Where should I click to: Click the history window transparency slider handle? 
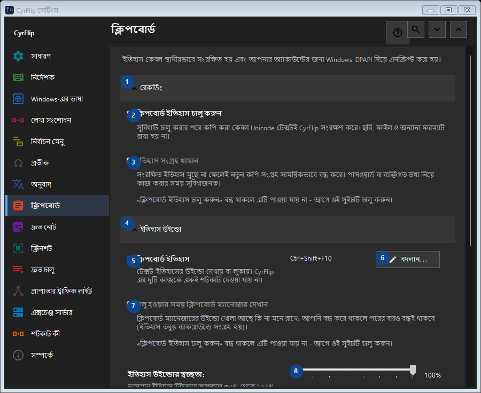pos(413,370)
